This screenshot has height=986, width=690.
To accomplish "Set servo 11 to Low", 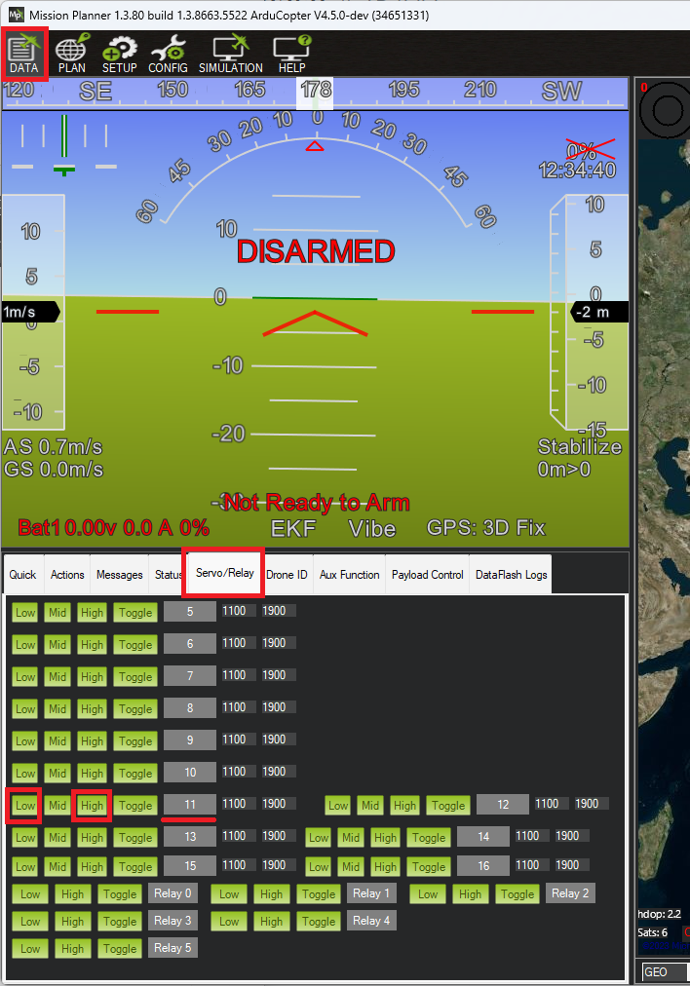I will coord(25,806).
